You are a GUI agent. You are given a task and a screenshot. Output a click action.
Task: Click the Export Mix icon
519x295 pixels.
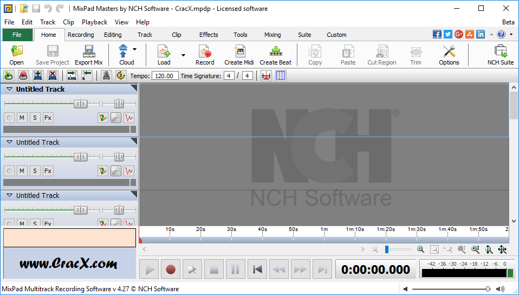[x=89, y=55]
